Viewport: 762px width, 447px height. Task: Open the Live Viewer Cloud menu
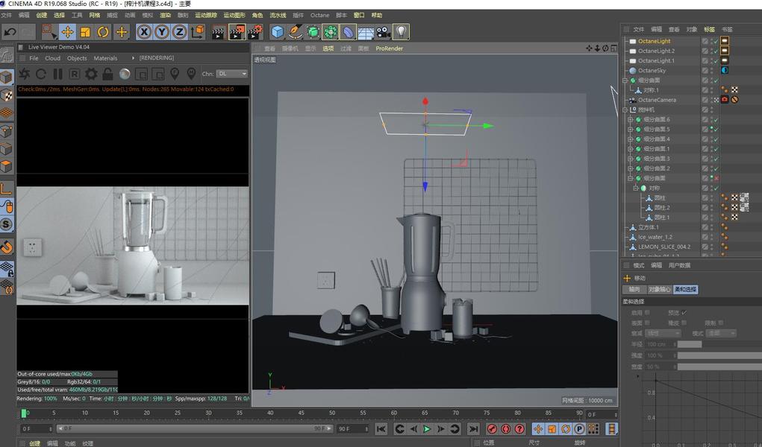pyautogui.click(x=52, y=58)
